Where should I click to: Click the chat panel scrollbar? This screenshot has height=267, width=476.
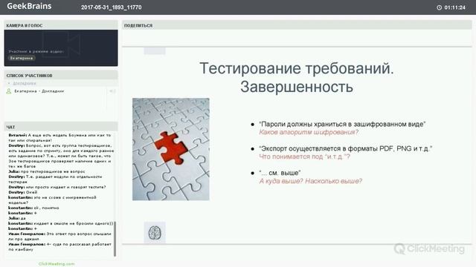115,239
